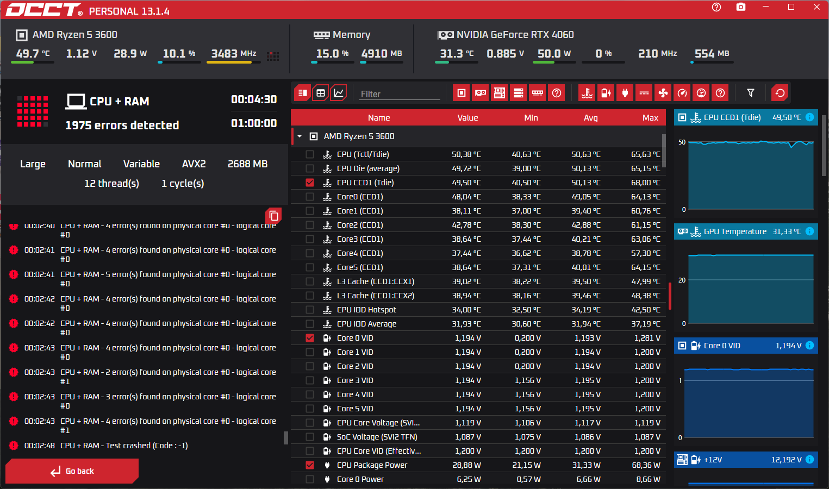Uncheck CPU Package Power sensor
The height and width of the screenshot is (489, 829).
click(310, 465)
